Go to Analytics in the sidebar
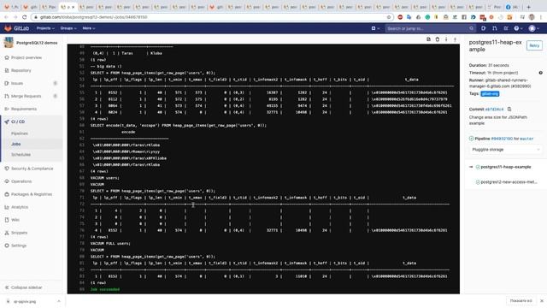Image resolution: width=547 pixels, height=308 pixels. pyautogui.click(x=20, y=207)
